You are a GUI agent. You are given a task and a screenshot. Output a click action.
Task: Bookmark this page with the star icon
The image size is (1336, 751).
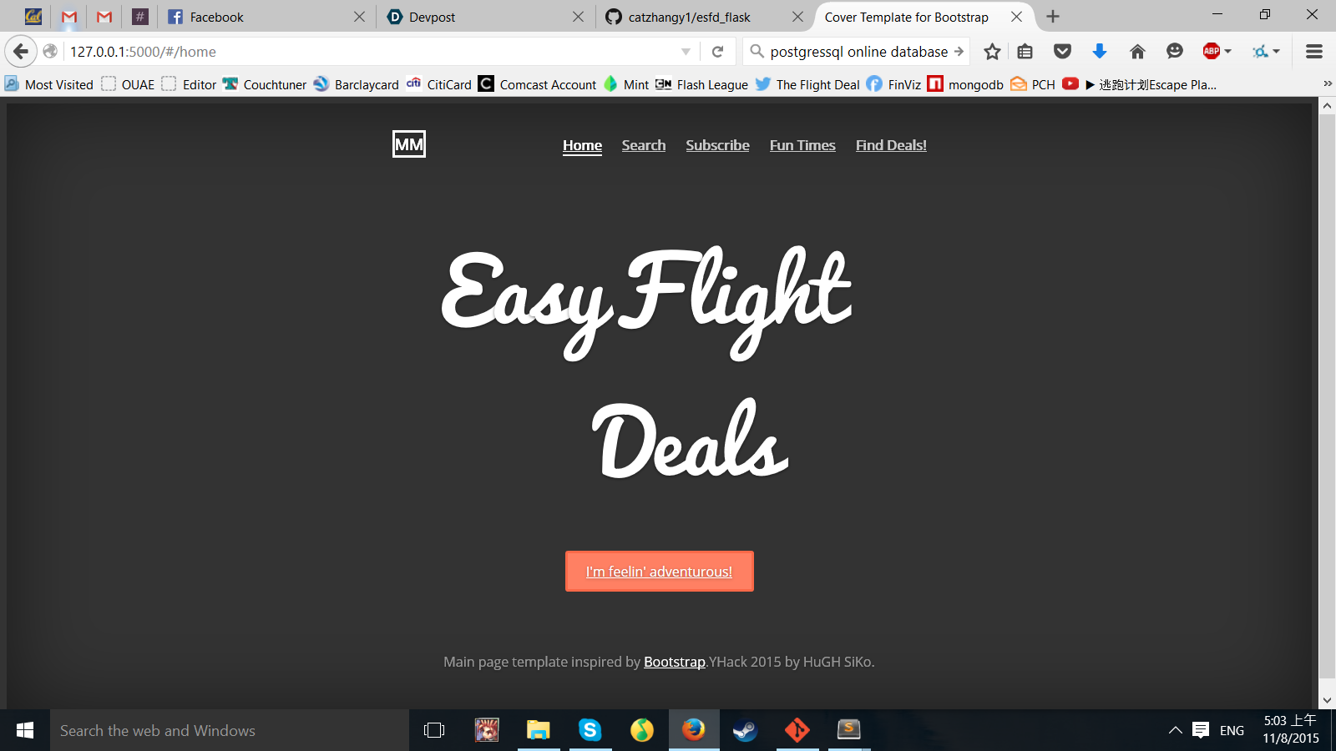[991, 52]
